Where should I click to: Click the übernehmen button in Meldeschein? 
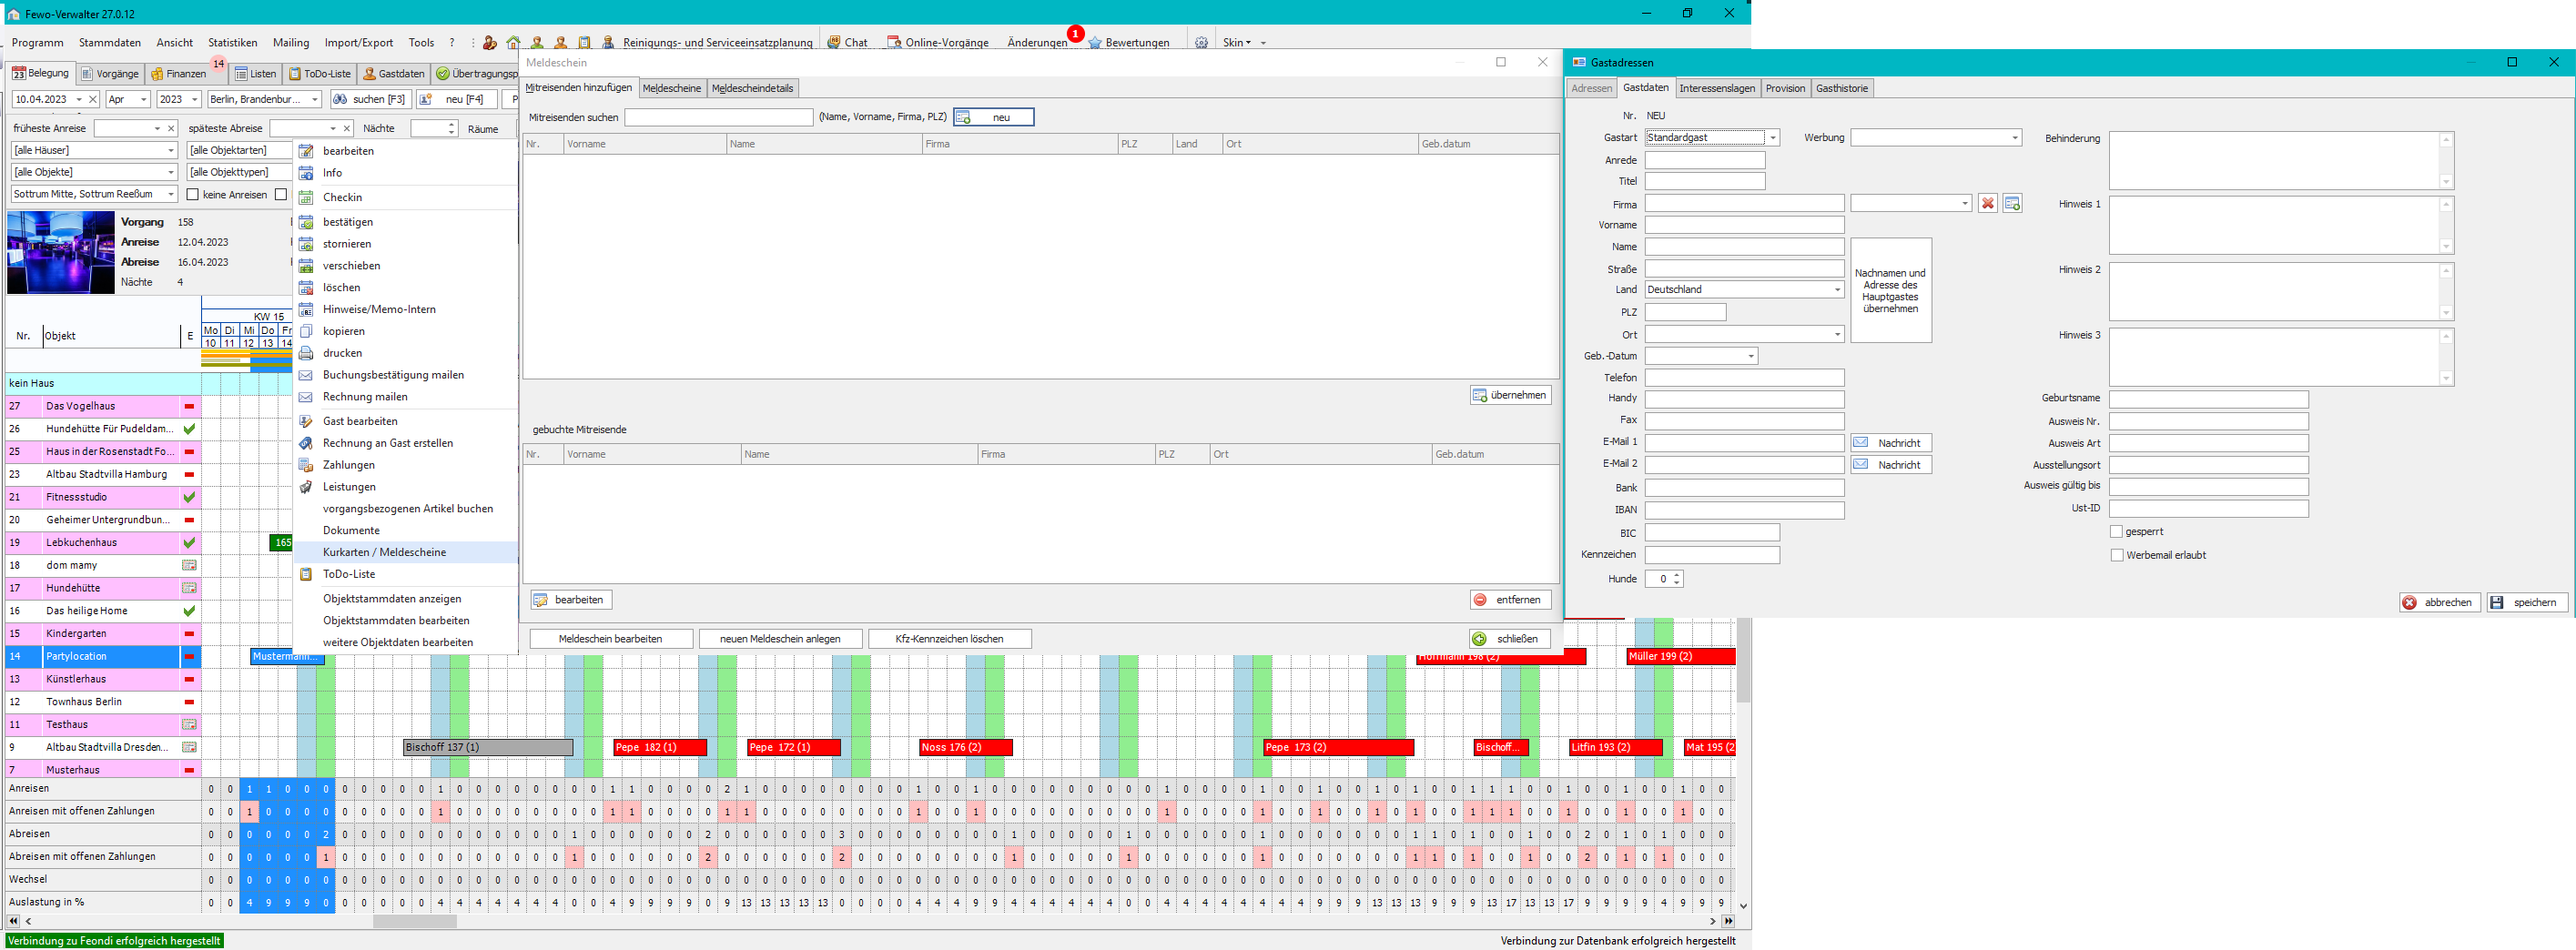tap(1510, 395)
